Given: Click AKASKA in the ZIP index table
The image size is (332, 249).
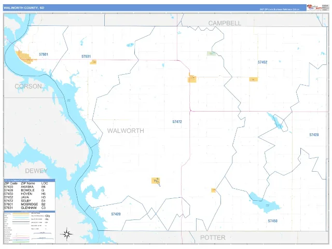Looking at the screenshot, I should click(x=27, y=187).
